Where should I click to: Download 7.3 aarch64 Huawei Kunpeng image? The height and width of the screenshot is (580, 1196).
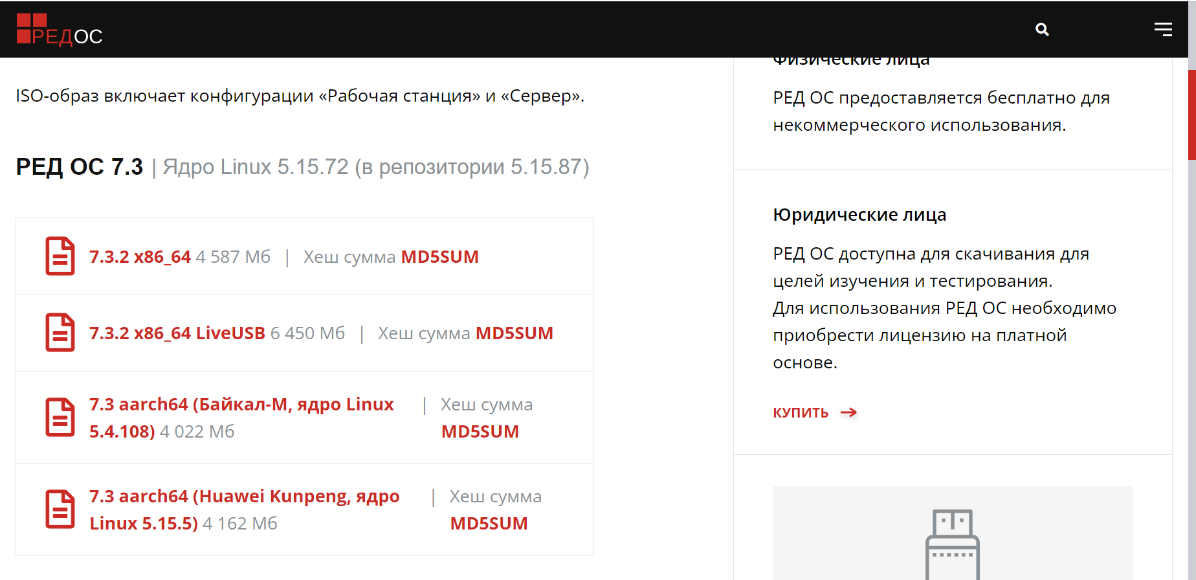245,509
